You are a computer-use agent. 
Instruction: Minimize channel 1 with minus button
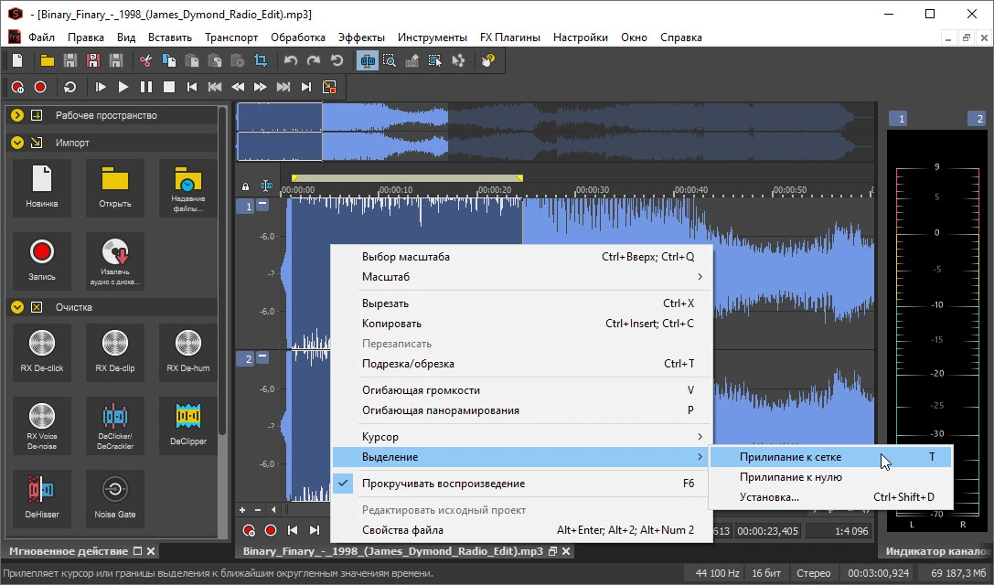pos(262,205)
